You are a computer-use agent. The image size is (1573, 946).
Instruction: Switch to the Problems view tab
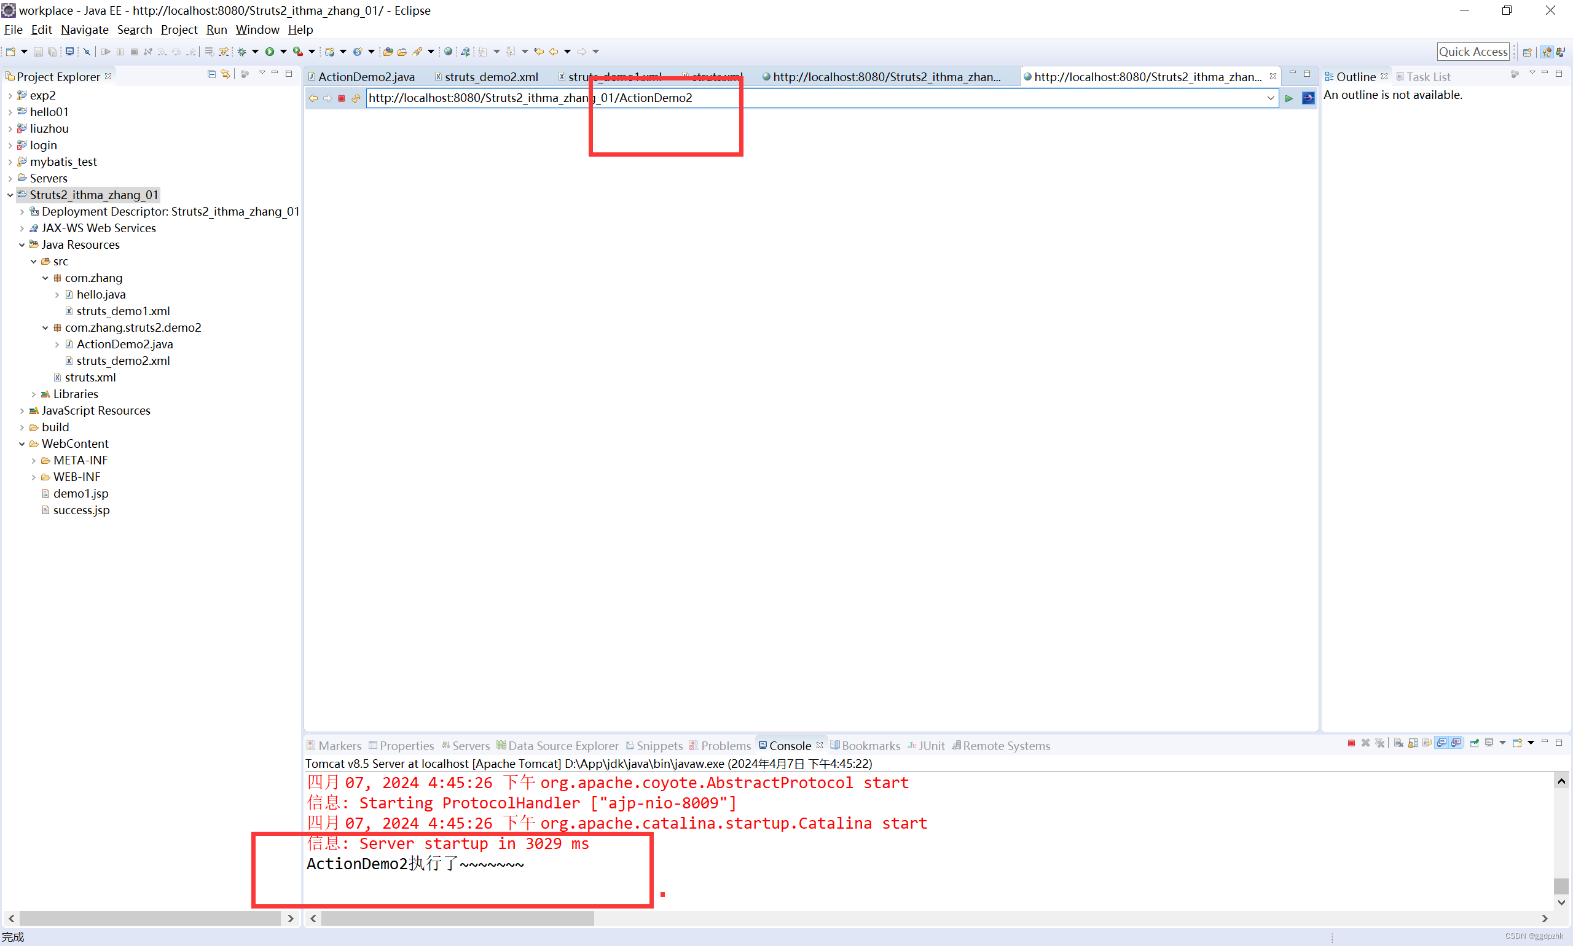[721, 746]
